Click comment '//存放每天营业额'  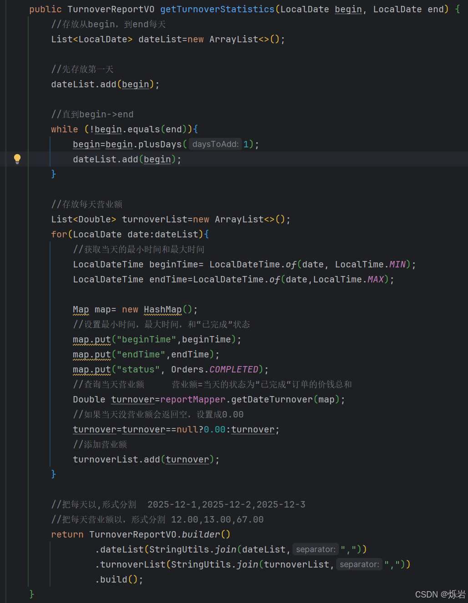point(87,204)
